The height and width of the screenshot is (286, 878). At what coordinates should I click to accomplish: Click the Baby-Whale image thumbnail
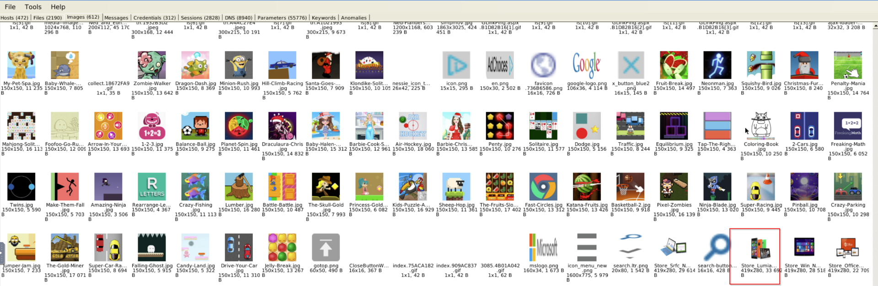[x=65, y=65]
